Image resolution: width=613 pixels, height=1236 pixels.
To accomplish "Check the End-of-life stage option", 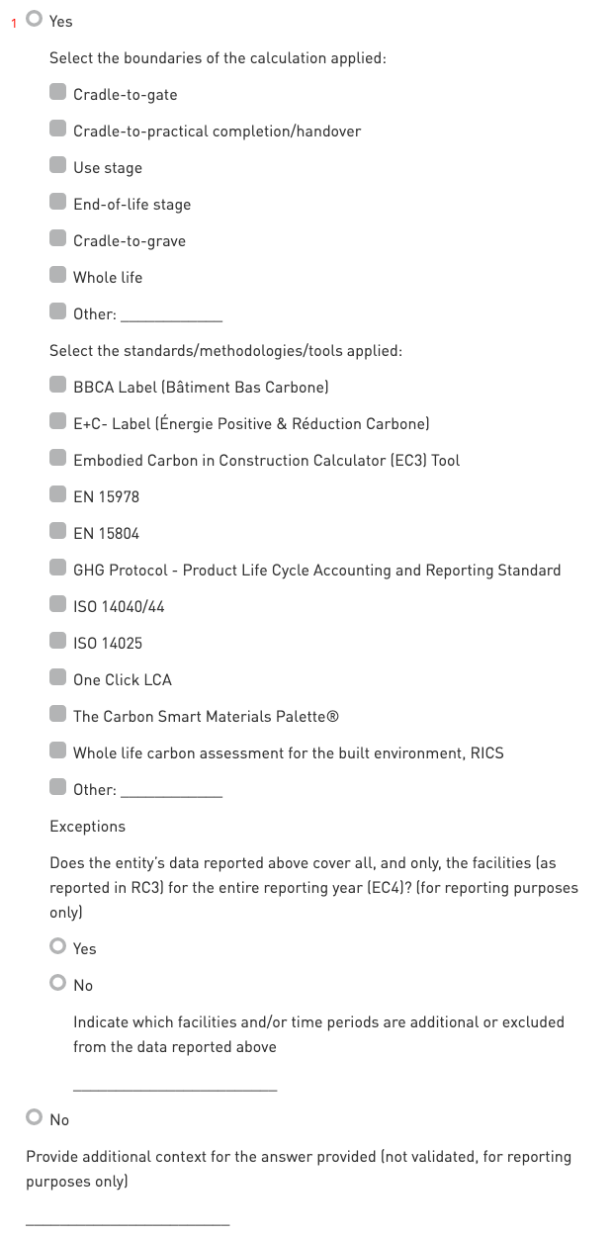I will [58, 204].
